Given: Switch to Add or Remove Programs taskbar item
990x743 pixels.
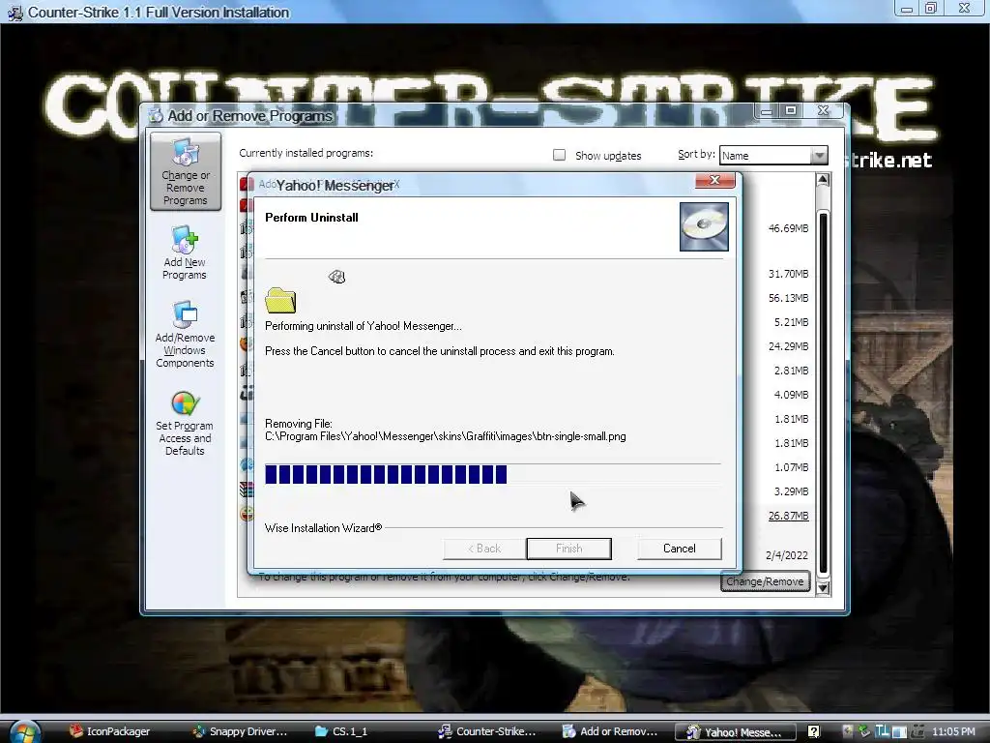Looking at the screenshot, I should pyautogui.click(x=610, y=731).
